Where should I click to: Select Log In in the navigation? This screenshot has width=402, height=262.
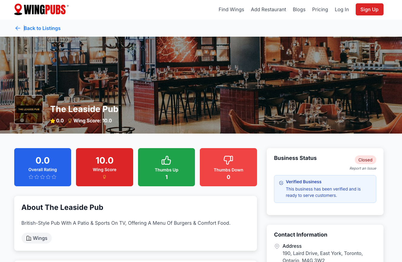(x=342, y=9)
